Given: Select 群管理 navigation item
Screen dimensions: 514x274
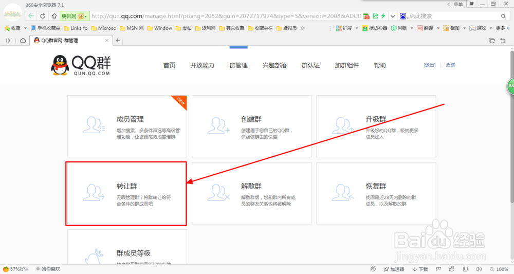Looking at the screenshot, I should click(x=238, y=65).
